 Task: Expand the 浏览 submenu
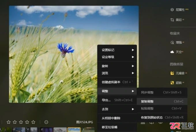click(x=117, y=73)
